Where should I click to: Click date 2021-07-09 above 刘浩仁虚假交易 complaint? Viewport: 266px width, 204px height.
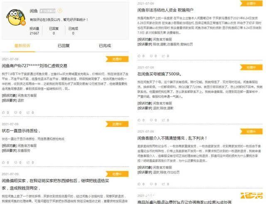(x=10, y=59)
